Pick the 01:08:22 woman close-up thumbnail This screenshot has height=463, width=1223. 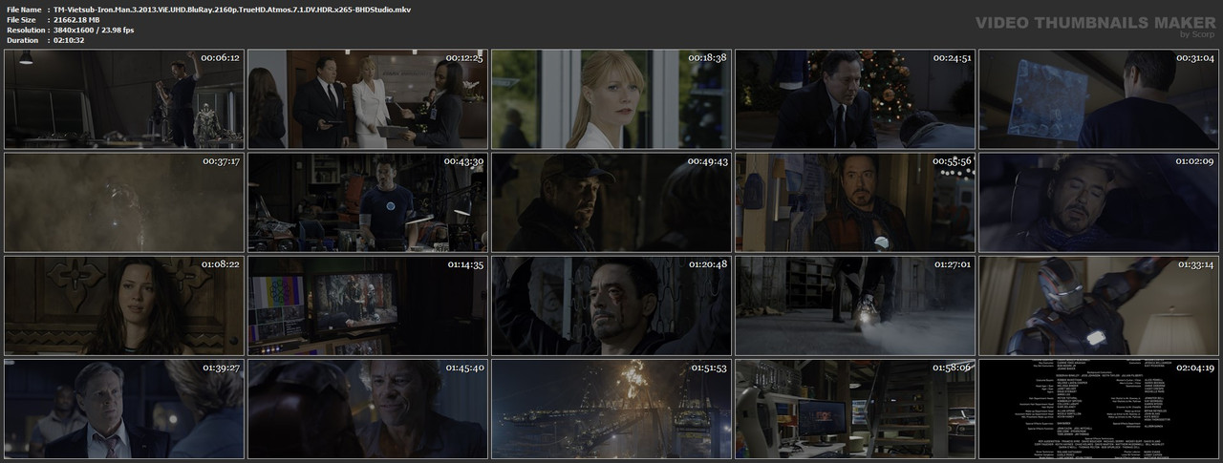pyautogui.click(x=123, y=305)
